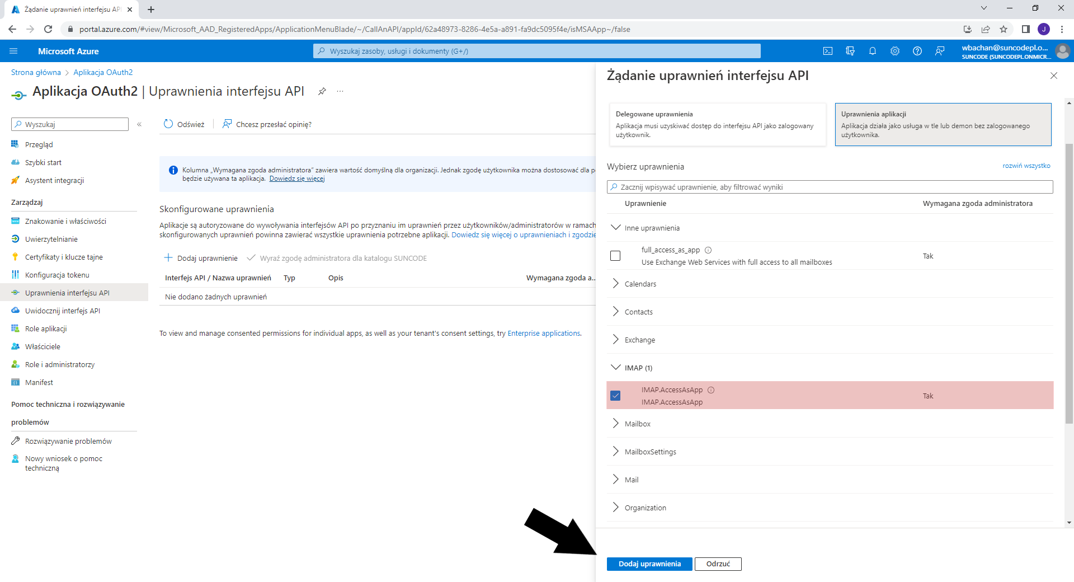
Task: Open the Chrome three-dot menu
Action: pos(1062,29)
